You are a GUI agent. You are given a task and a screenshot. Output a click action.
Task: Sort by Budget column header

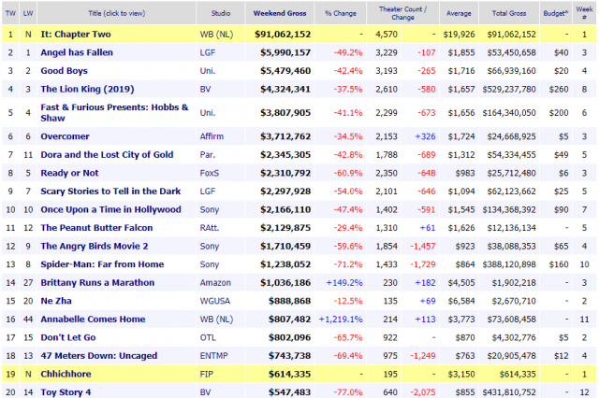click(556, 13)
